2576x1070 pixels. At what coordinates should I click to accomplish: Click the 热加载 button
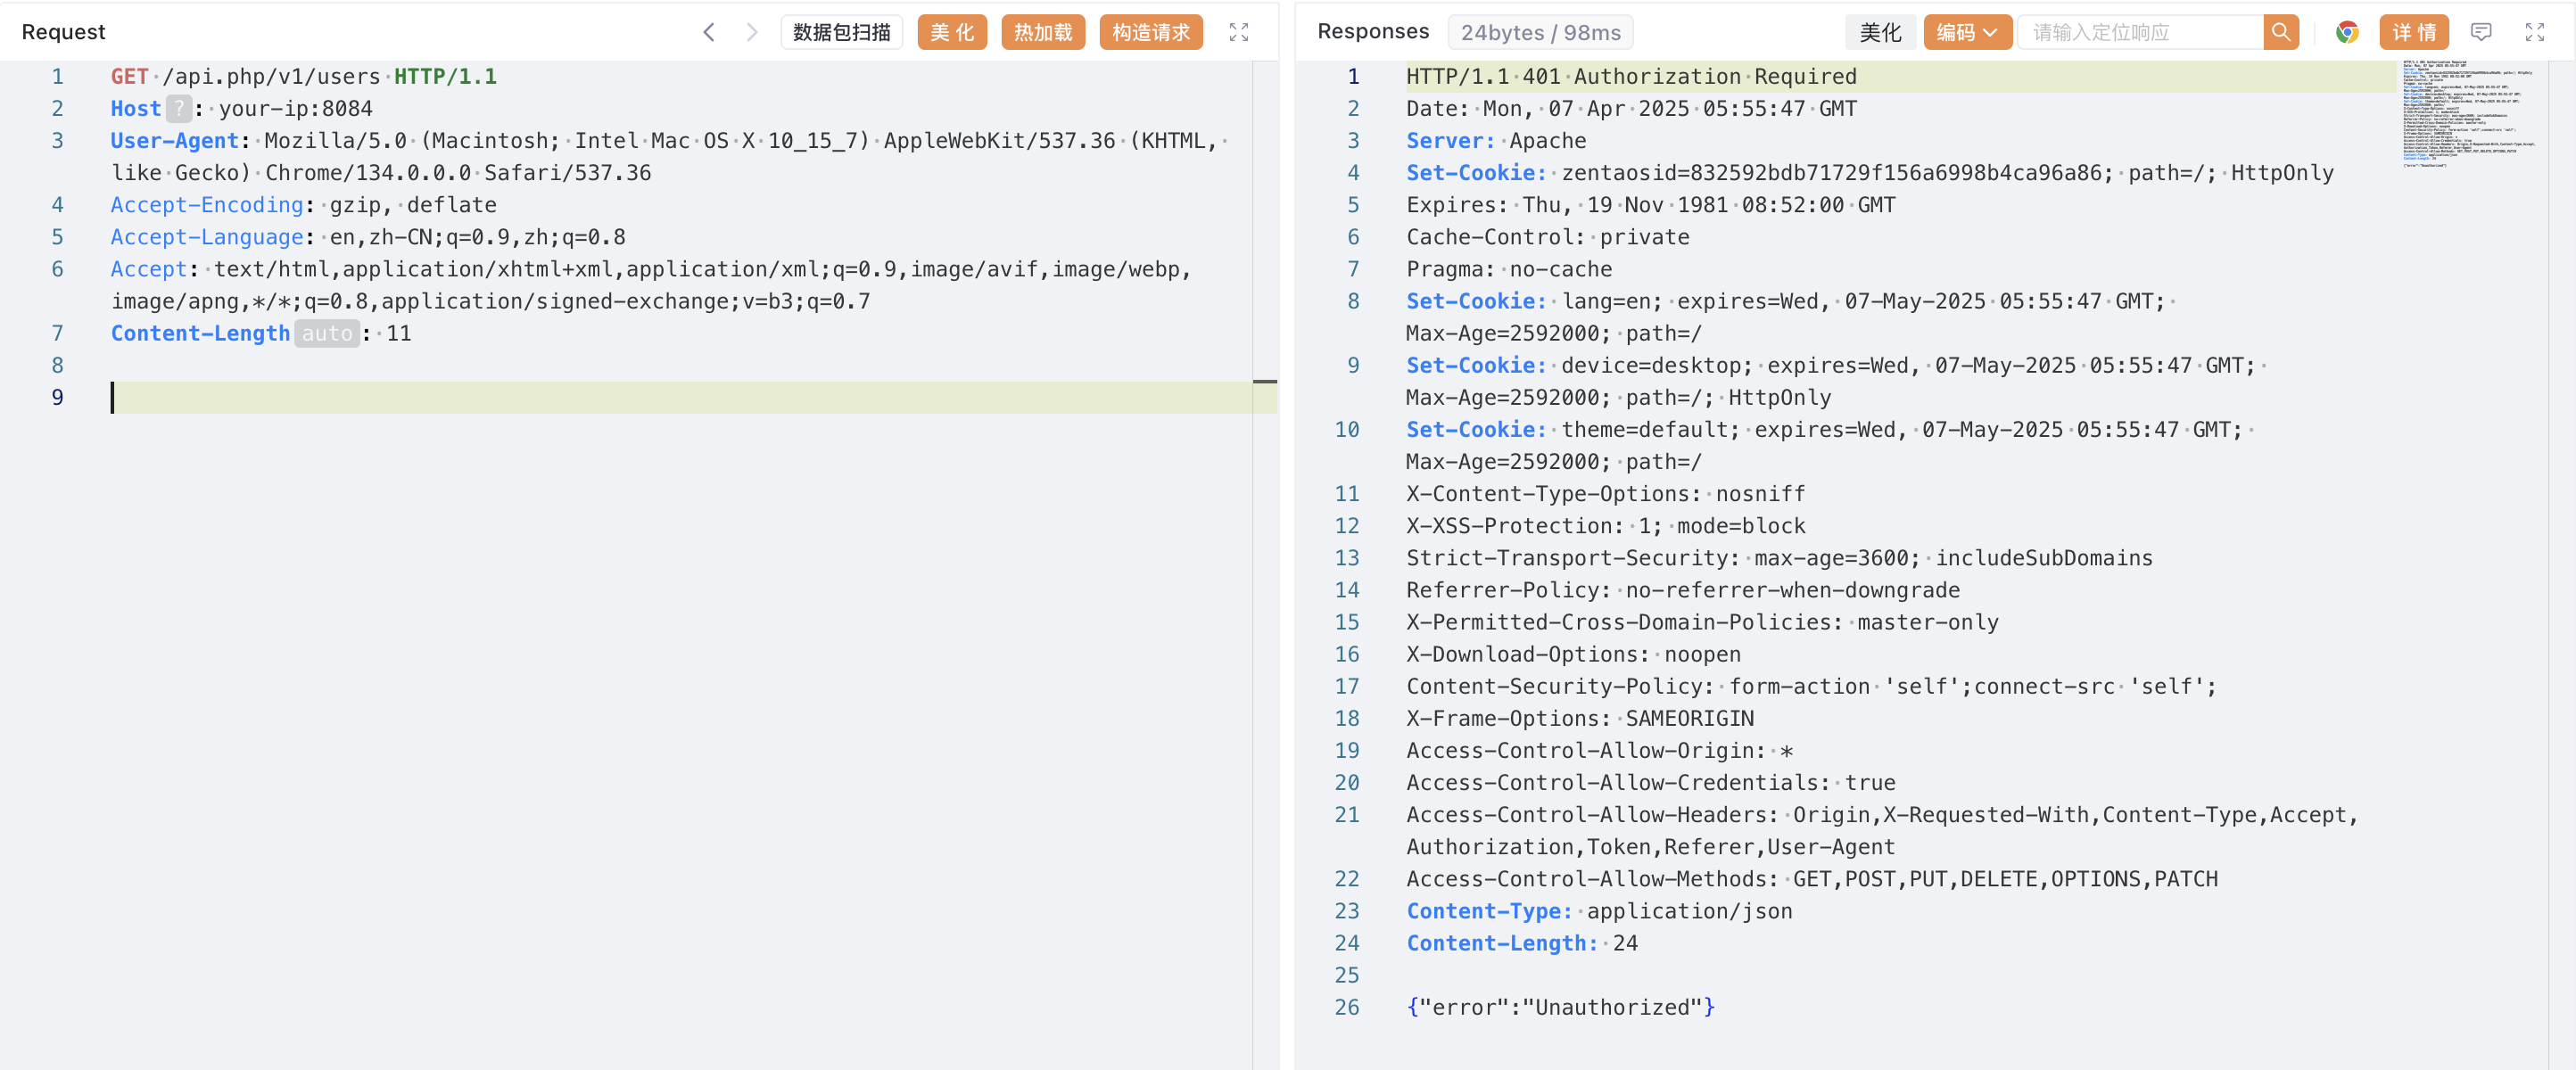[1042, 32]
